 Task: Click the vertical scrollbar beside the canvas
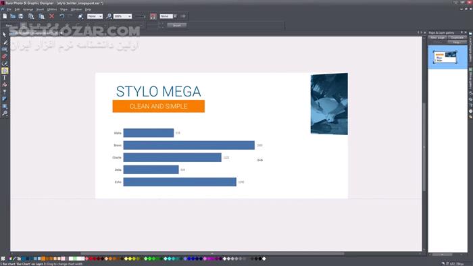pyautogui.click(x=424, y=147)
